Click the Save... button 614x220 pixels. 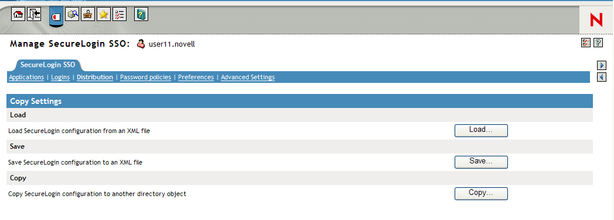(481, 162)
